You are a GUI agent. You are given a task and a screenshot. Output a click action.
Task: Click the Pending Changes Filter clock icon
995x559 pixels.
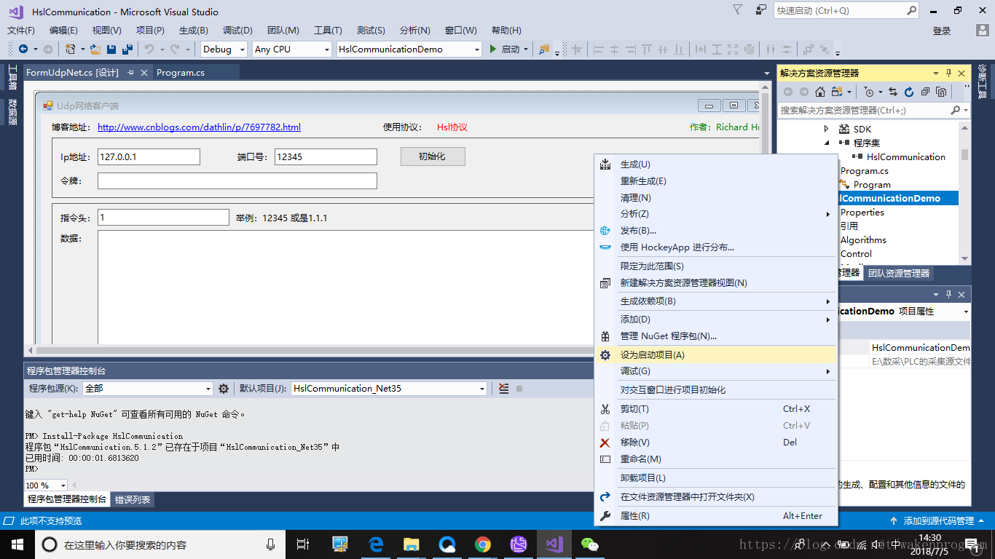point(869,92)
